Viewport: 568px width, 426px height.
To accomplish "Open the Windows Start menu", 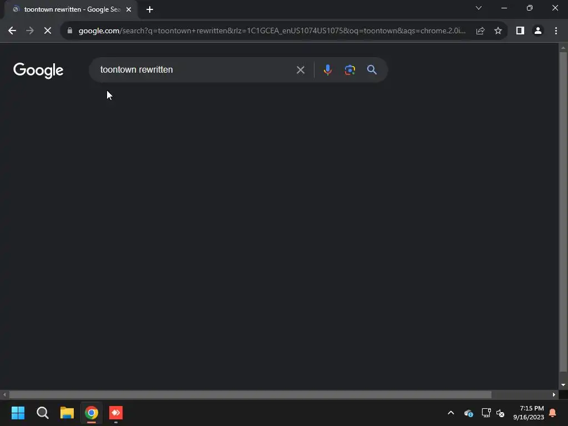I will [x=18, y=413].
